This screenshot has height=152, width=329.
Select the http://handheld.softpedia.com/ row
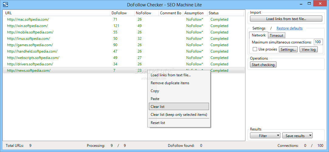pos(124,51)
